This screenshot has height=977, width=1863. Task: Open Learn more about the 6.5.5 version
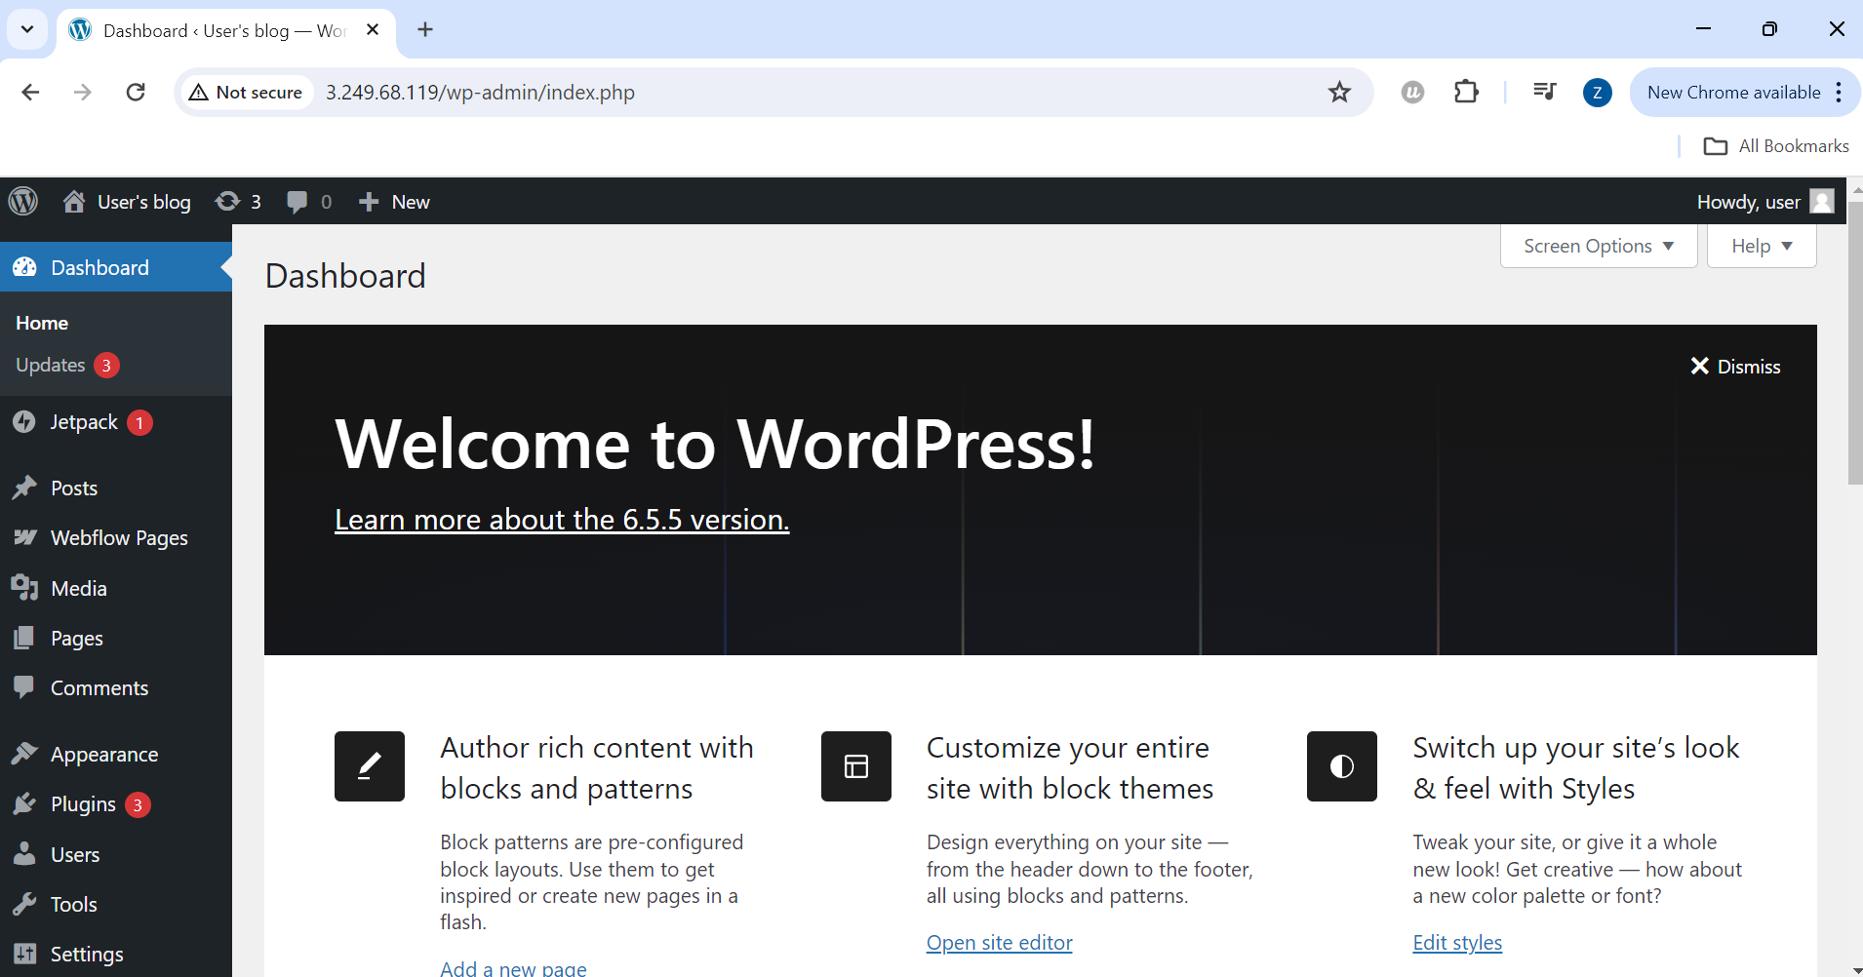(x=562, y=520)
